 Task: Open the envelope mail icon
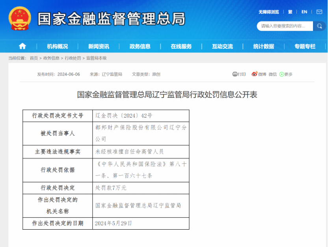click(319, 12)
